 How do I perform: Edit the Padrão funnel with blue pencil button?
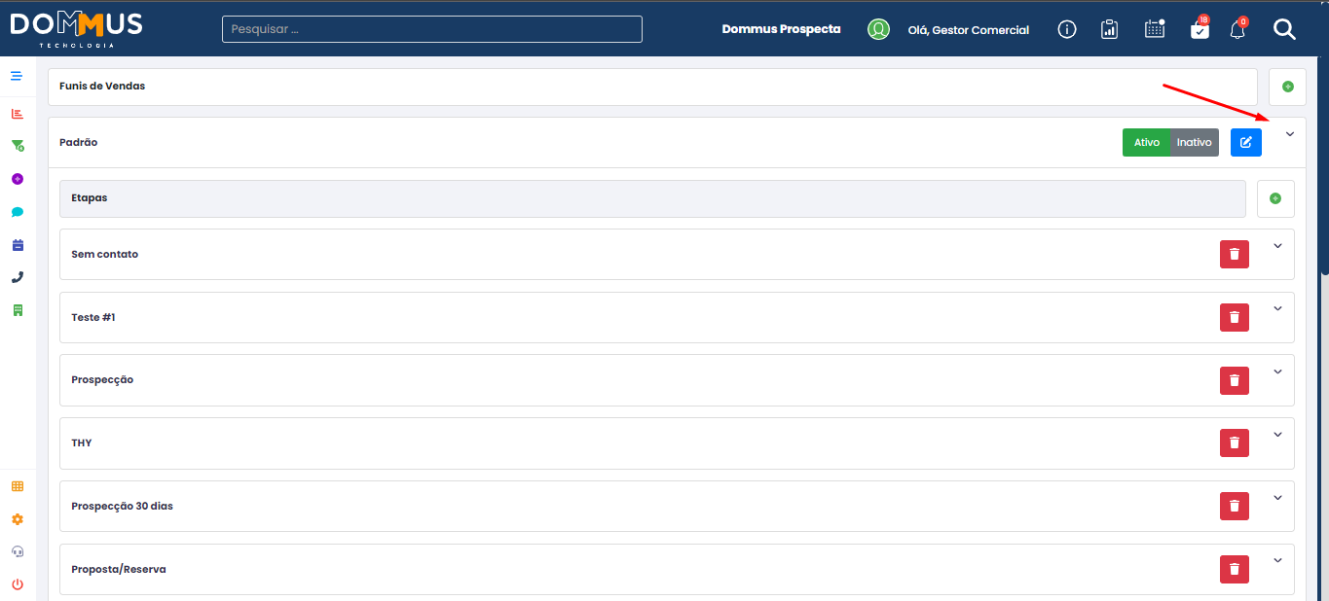[x=1246, y=142]
